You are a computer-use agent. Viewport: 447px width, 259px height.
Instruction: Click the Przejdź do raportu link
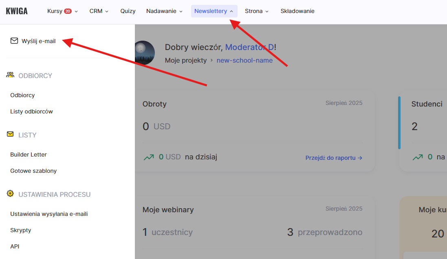click(x=334, y=158)
